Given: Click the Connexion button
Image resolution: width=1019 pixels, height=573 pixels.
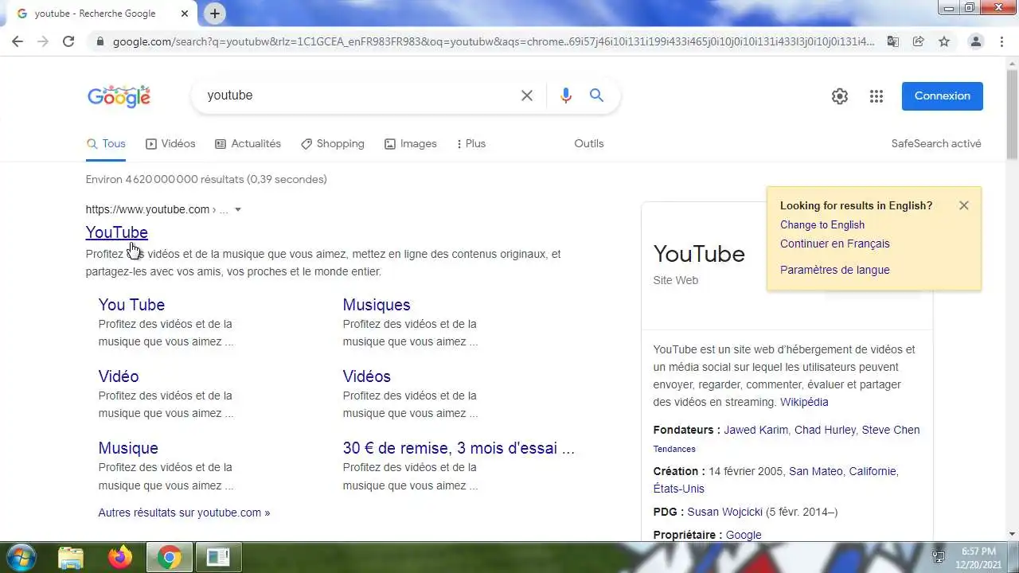Looking at the screenshot, I should [x=943, y=95].
